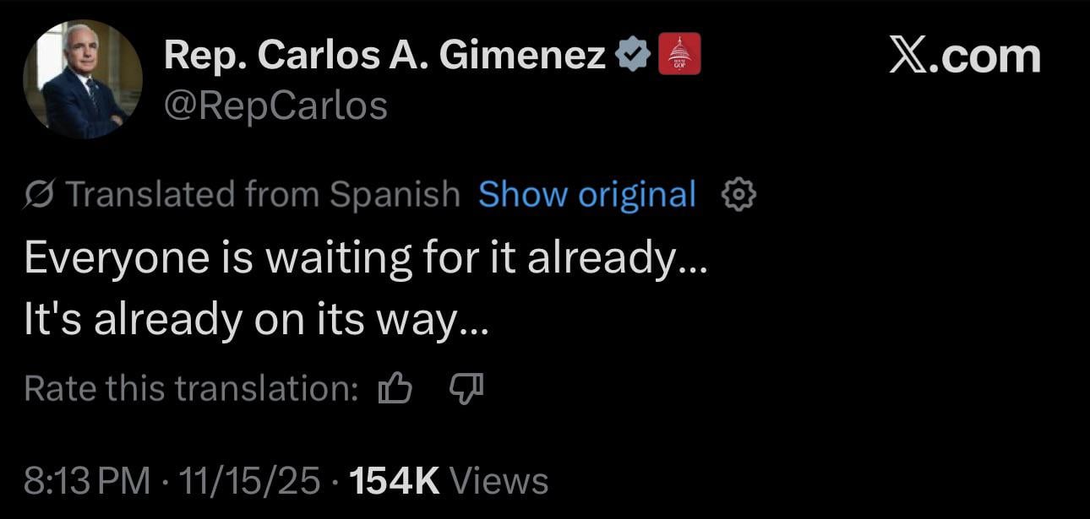Show original Spanish post text
The height and width of the screenshot is (519, 1090).
tap(586, 194)
